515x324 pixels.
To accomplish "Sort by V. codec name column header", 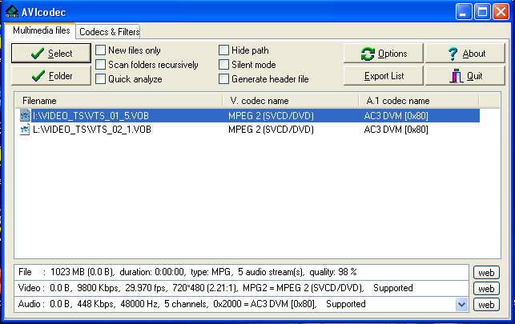I will tap(291, 101).
